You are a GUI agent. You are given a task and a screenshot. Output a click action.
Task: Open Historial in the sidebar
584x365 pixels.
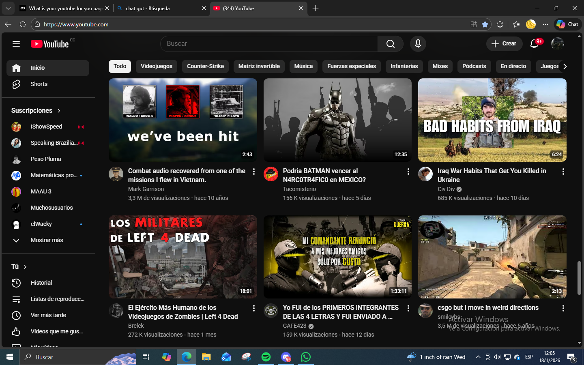[x=41, y=283]
